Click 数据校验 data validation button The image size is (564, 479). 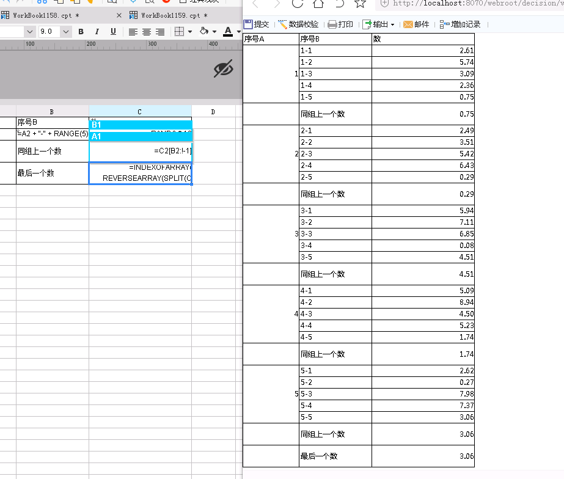299,24
